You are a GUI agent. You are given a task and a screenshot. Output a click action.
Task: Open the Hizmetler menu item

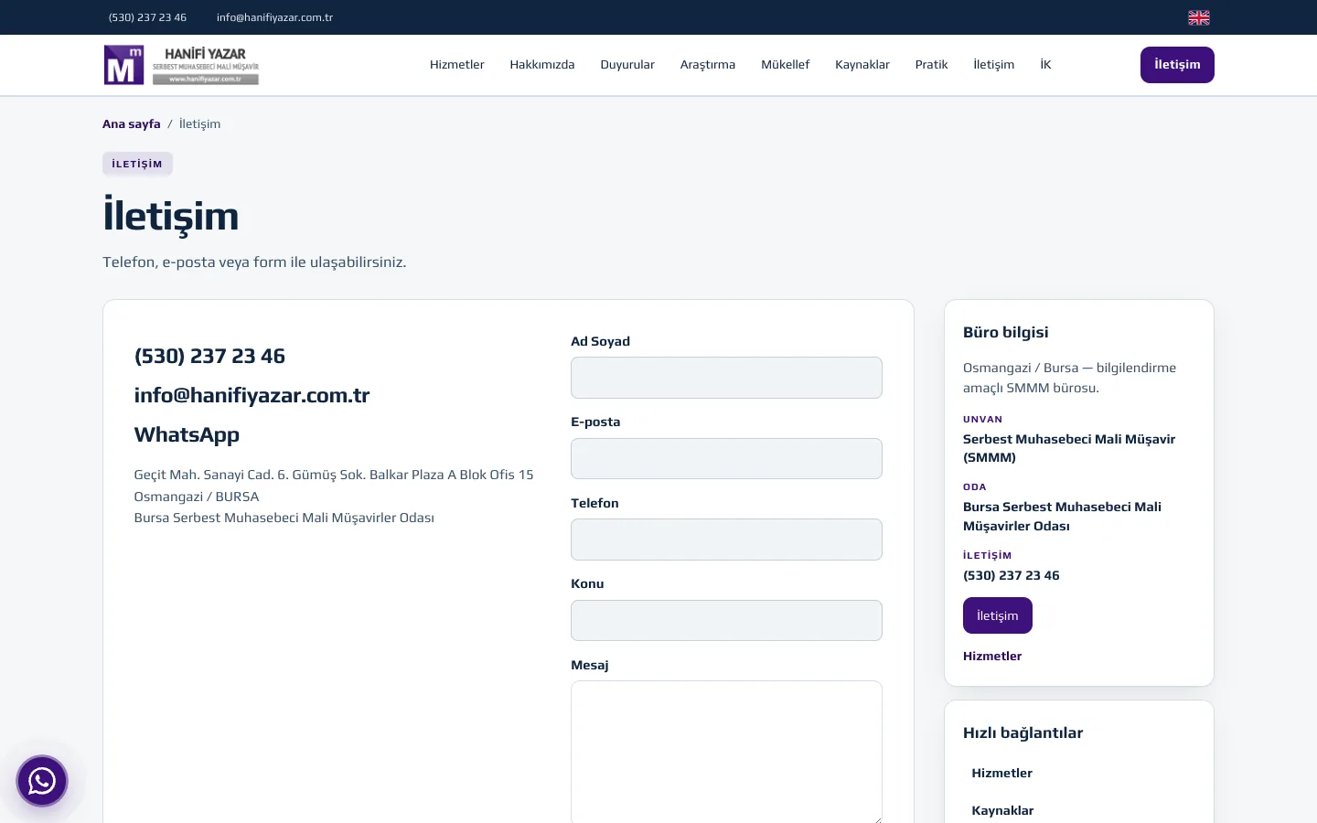457,65
